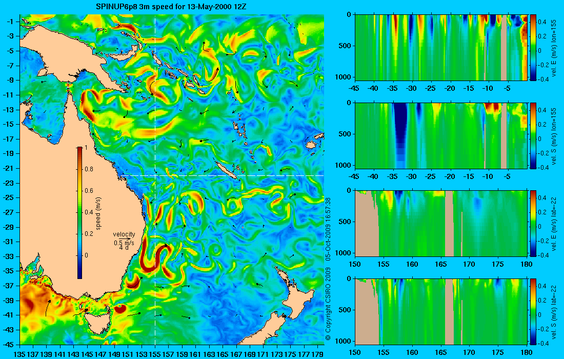
Task: Click the white dashed vertical transect line at longitude 155
Action: coord(155,180)
